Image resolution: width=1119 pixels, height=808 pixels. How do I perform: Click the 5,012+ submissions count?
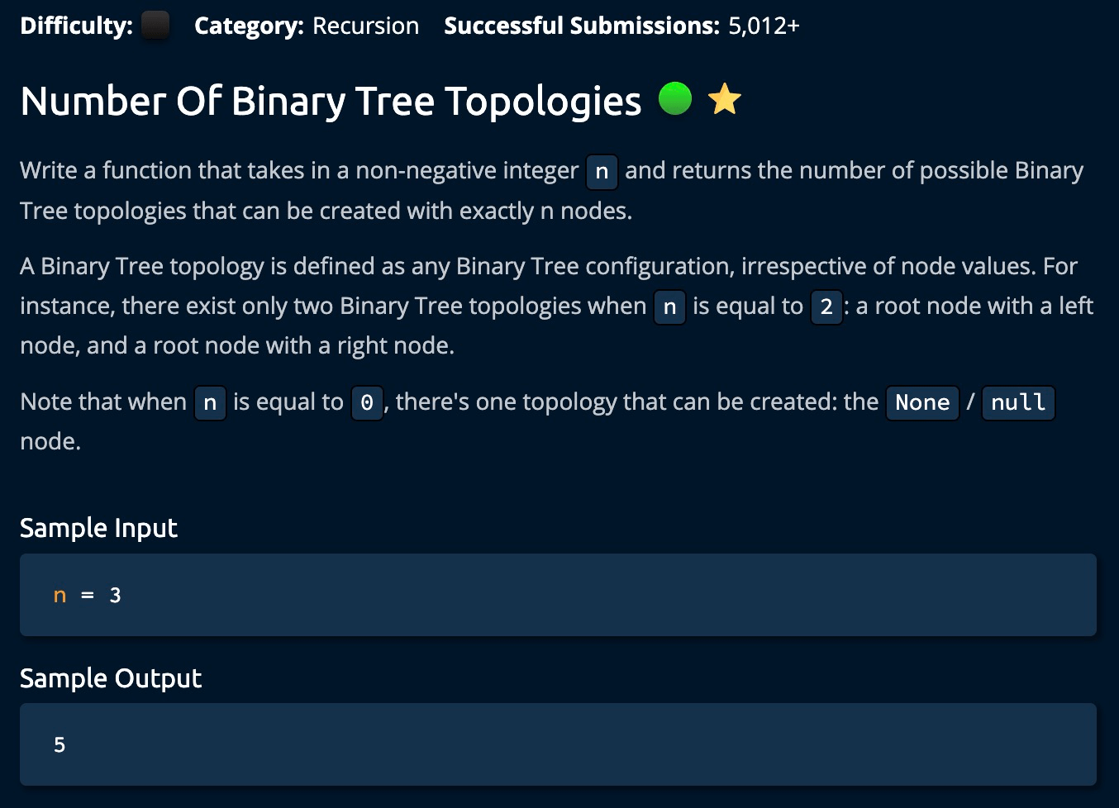tap(764, 26)
